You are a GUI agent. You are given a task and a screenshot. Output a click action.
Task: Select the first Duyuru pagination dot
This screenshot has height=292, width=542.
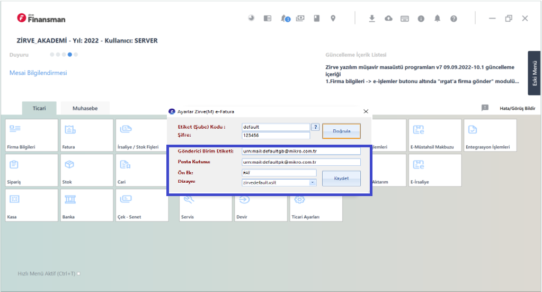point(52,55)
